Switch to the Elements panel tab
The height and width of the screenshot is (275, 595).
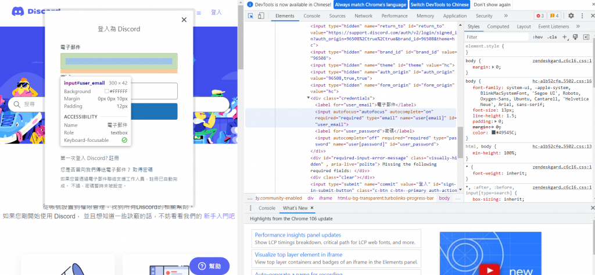[x=285, y=16]
